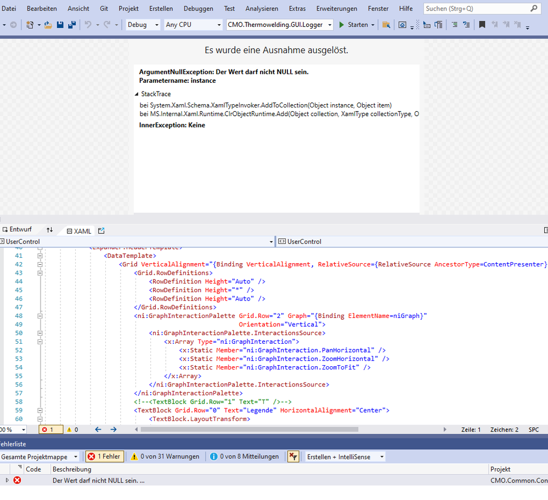Collapse the StackTrace section triangle

[137, 94]
